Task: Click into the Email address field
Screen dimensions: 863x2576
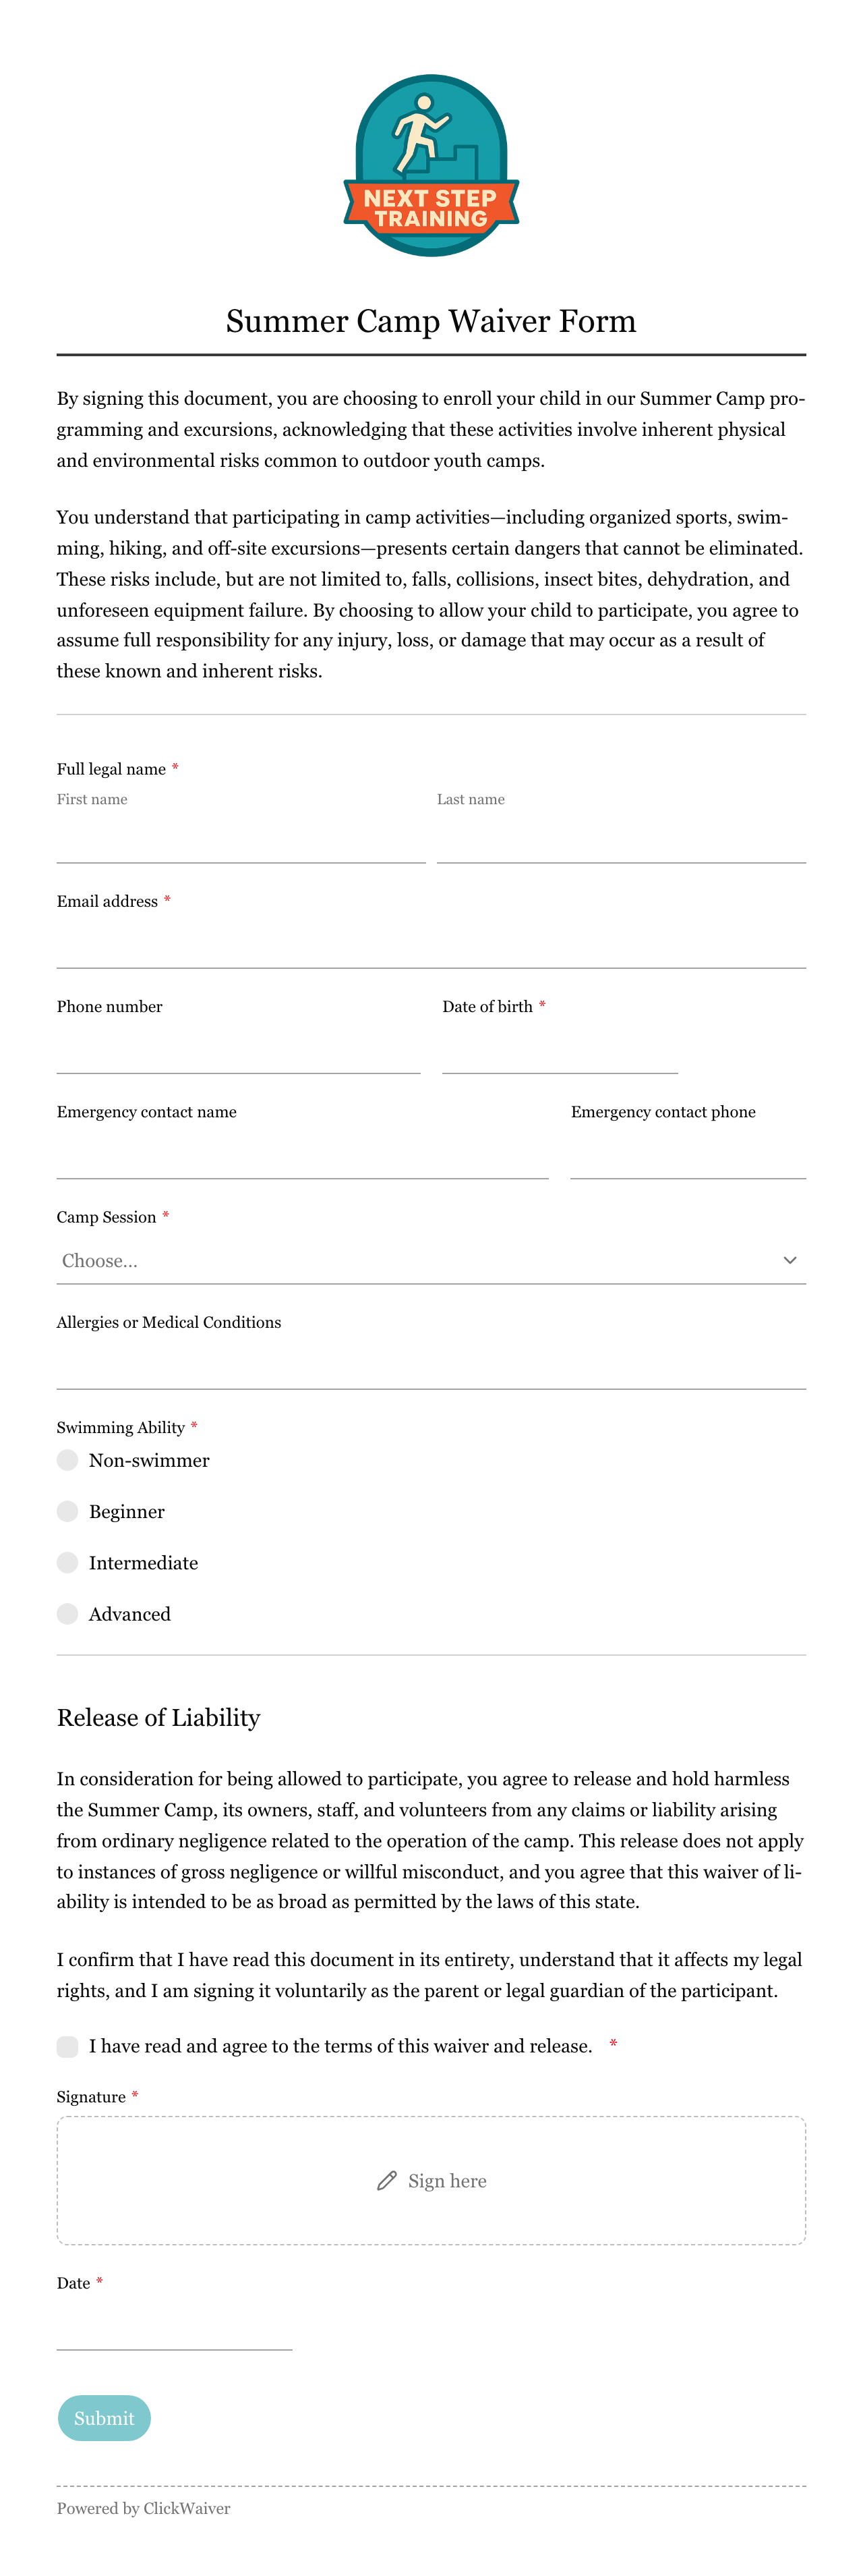Action: (x=431, y=945)
